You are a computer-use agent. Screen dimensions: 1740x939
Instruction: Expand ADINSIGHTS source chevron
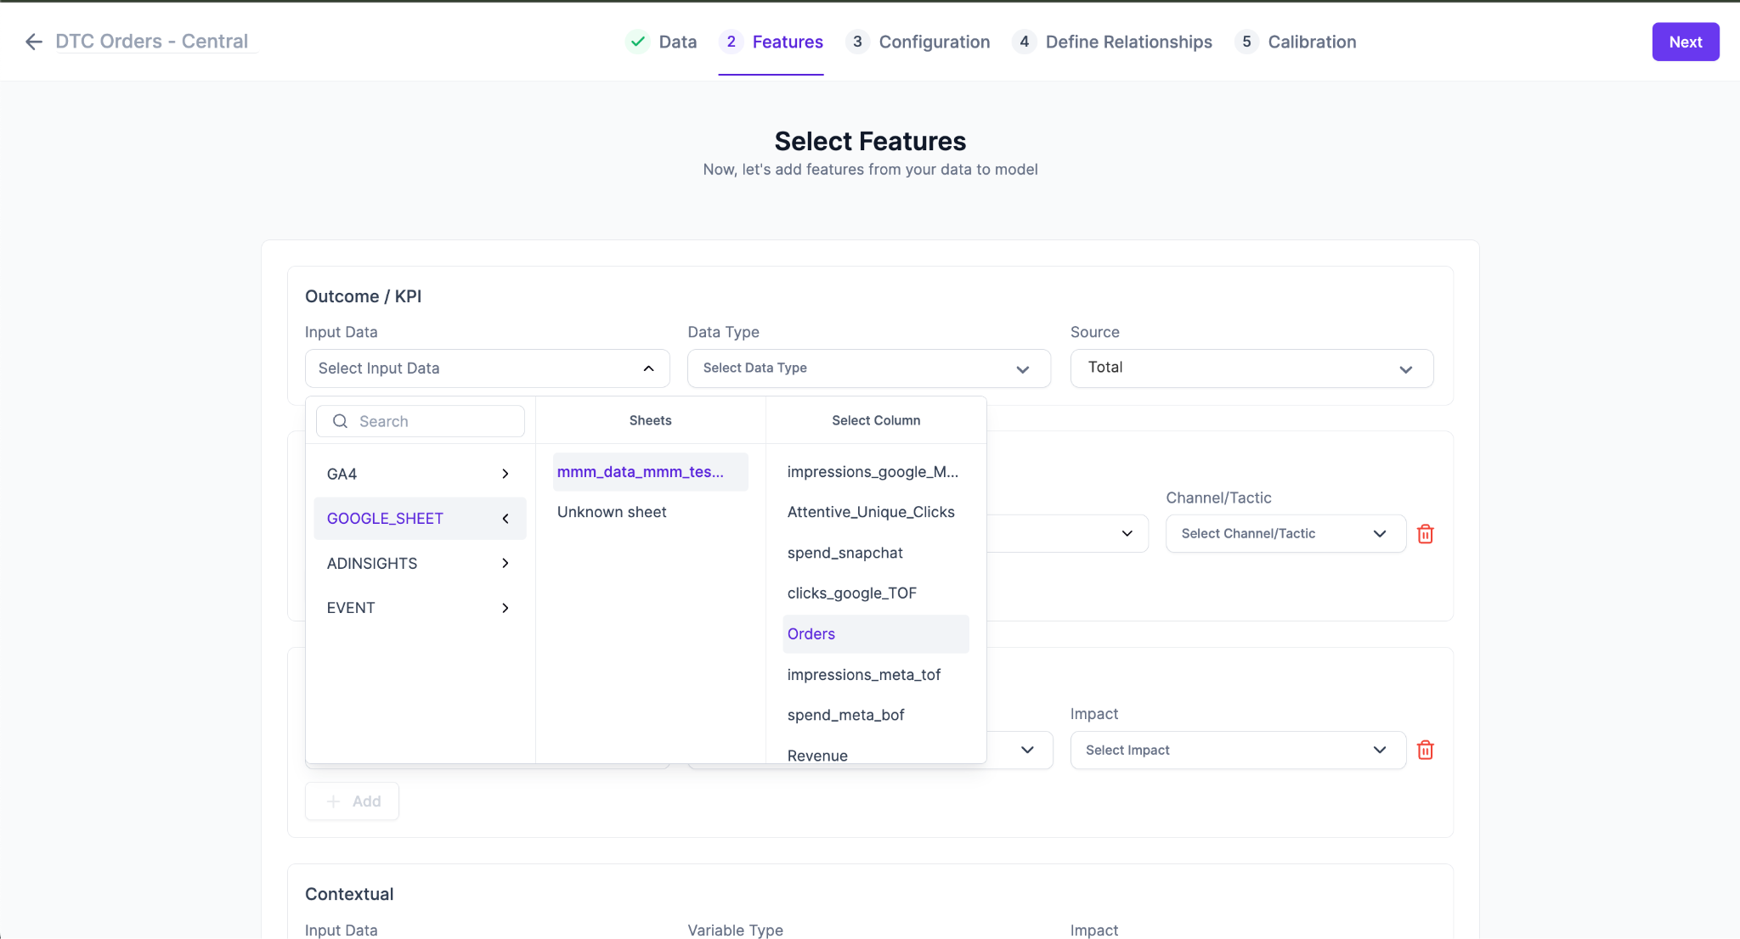(x=506, y=564)
